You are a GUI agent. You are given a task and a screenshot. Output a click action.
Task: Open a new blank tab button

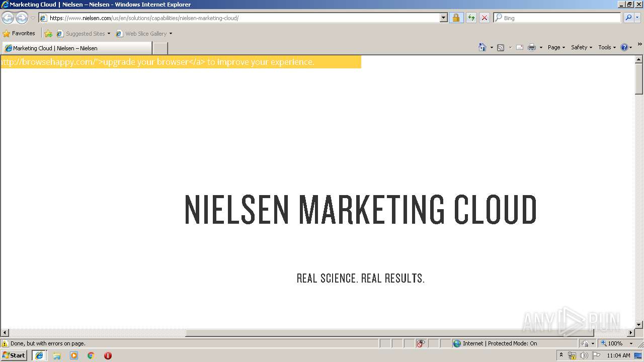160,48
